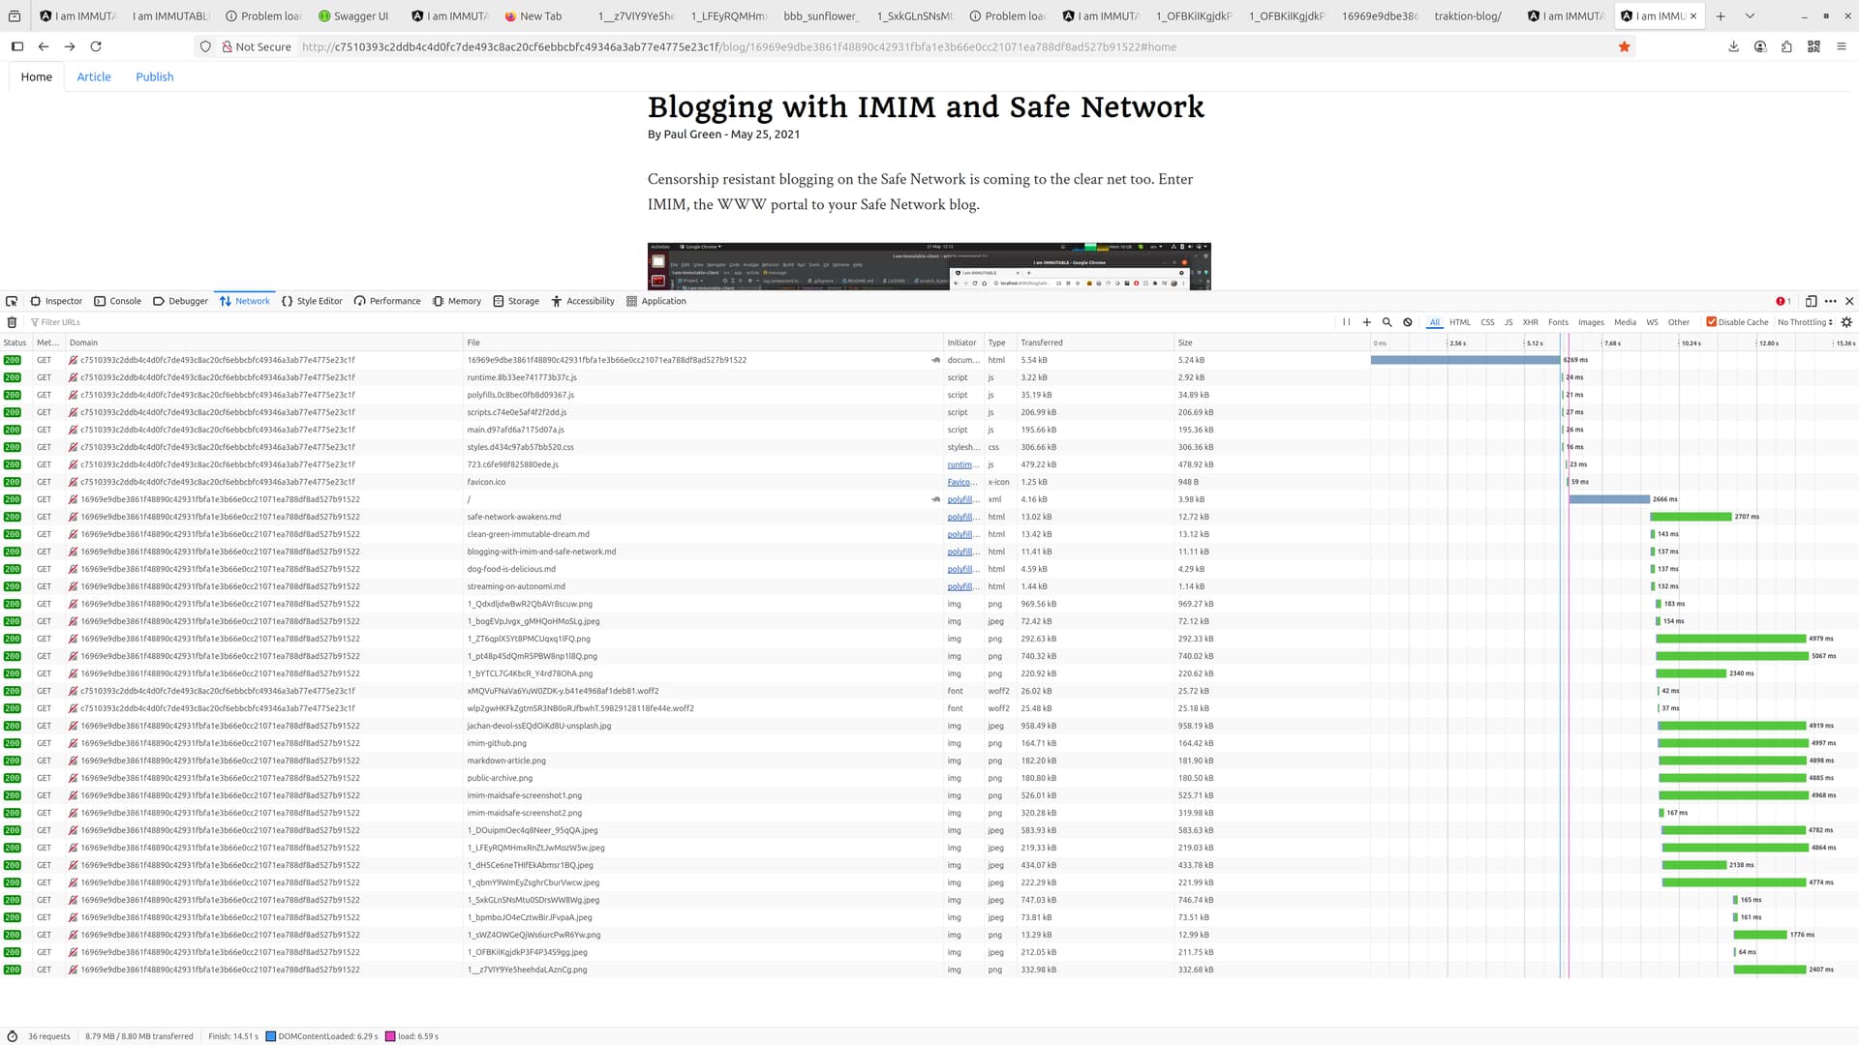
Task: Open the network search magnifier
Action: tap(1387, 322)
